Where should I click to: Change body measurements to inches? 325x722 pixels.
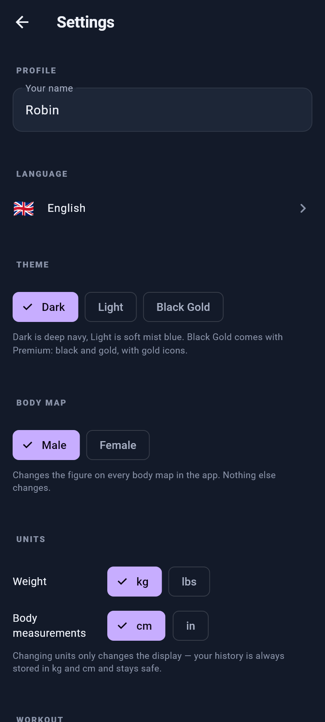(x=191, y=626)
